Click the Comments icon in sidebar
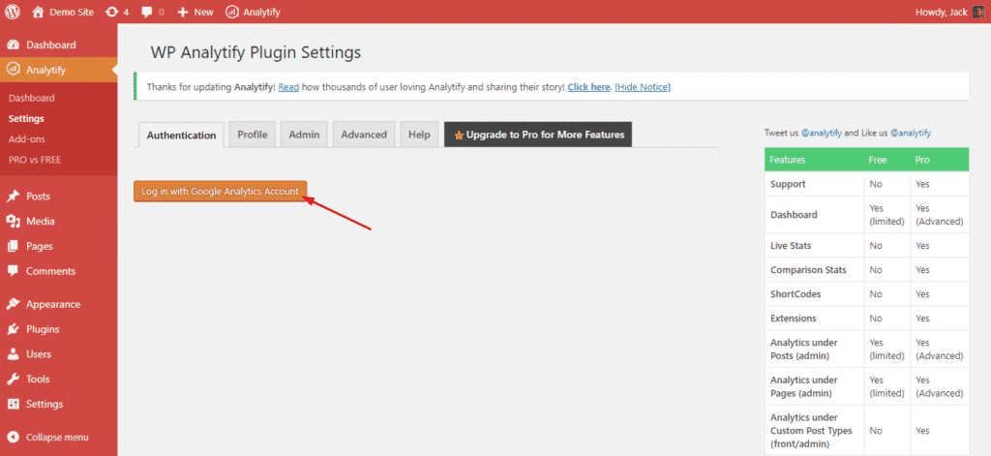The width and height of the screenshot is (991, 456). tap(13, 271)
